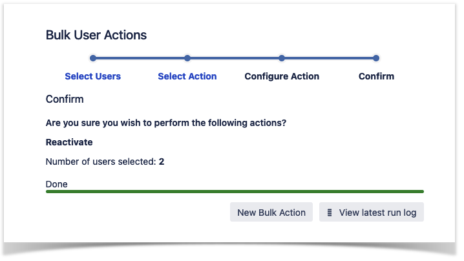Click the bold selected users count 2
Screen dimensions: 464x261
tap(162, 162)
